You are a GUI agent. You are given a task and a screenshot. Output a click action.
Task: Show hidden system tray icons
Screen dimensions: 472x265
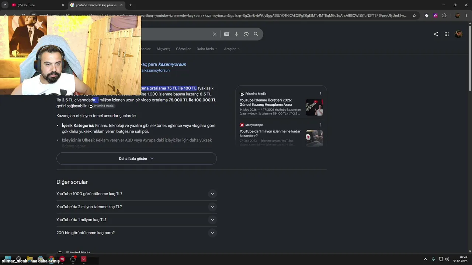[x=425, y=259]
